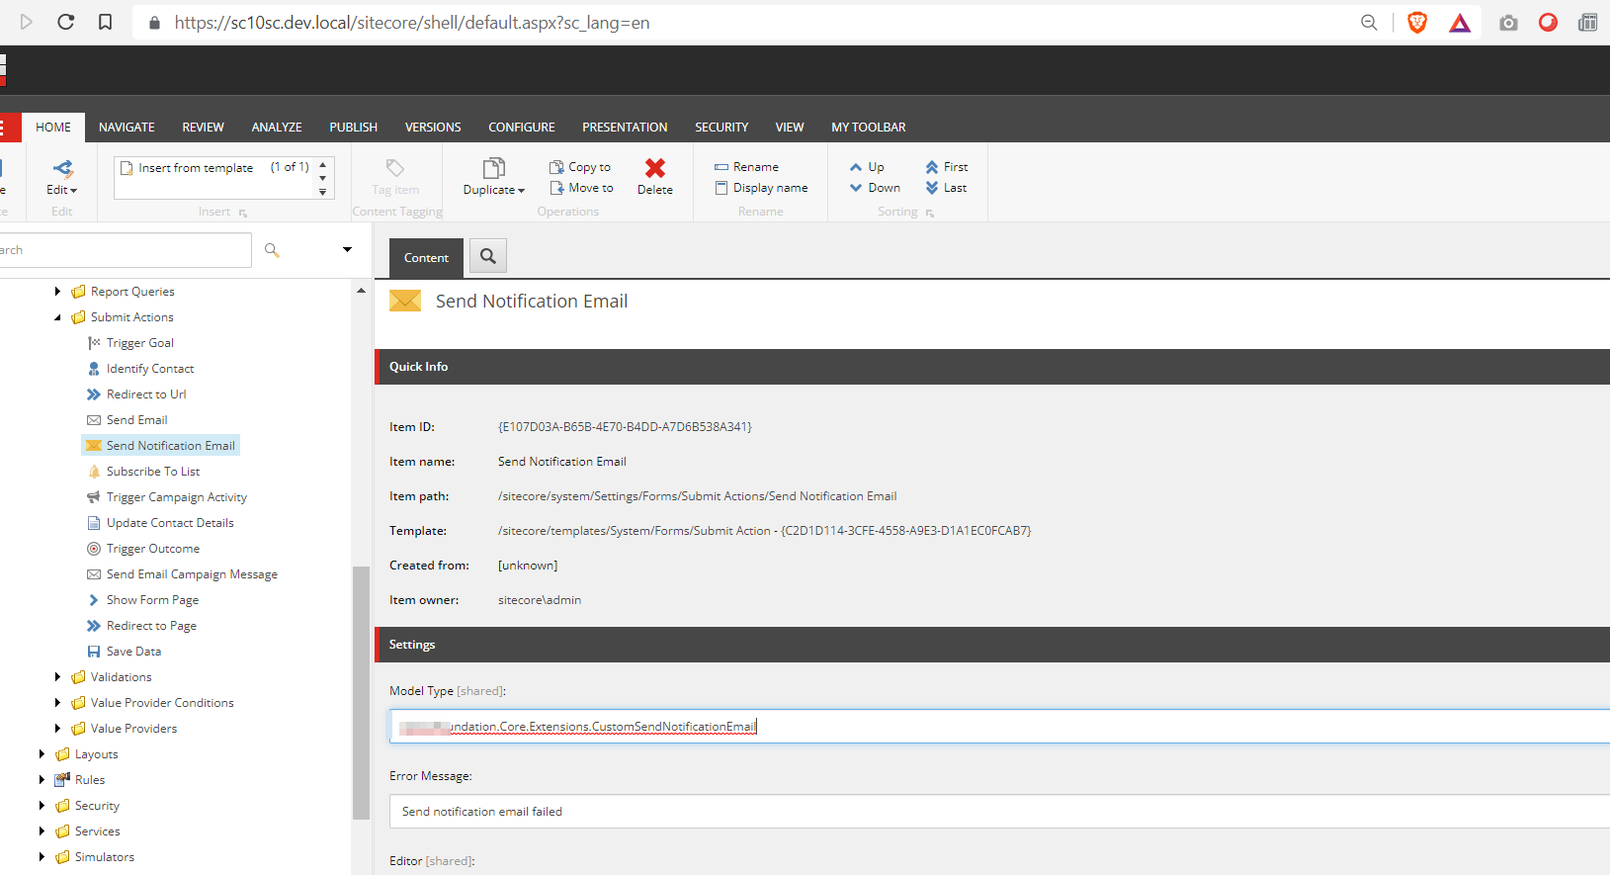Select Trigger Outcome item
Screen dimensions: 1610x875
pyautogui.click(x=143, y=549)
